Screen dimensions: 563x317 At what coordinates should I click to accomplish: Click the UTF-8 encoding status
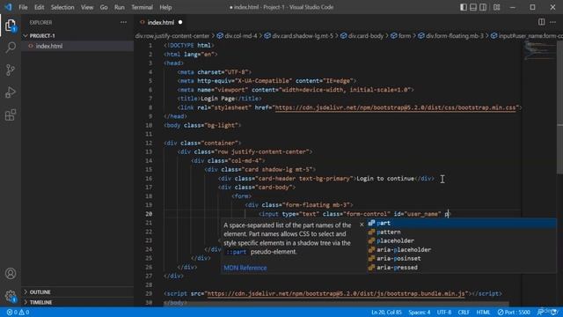coord(444,313)
